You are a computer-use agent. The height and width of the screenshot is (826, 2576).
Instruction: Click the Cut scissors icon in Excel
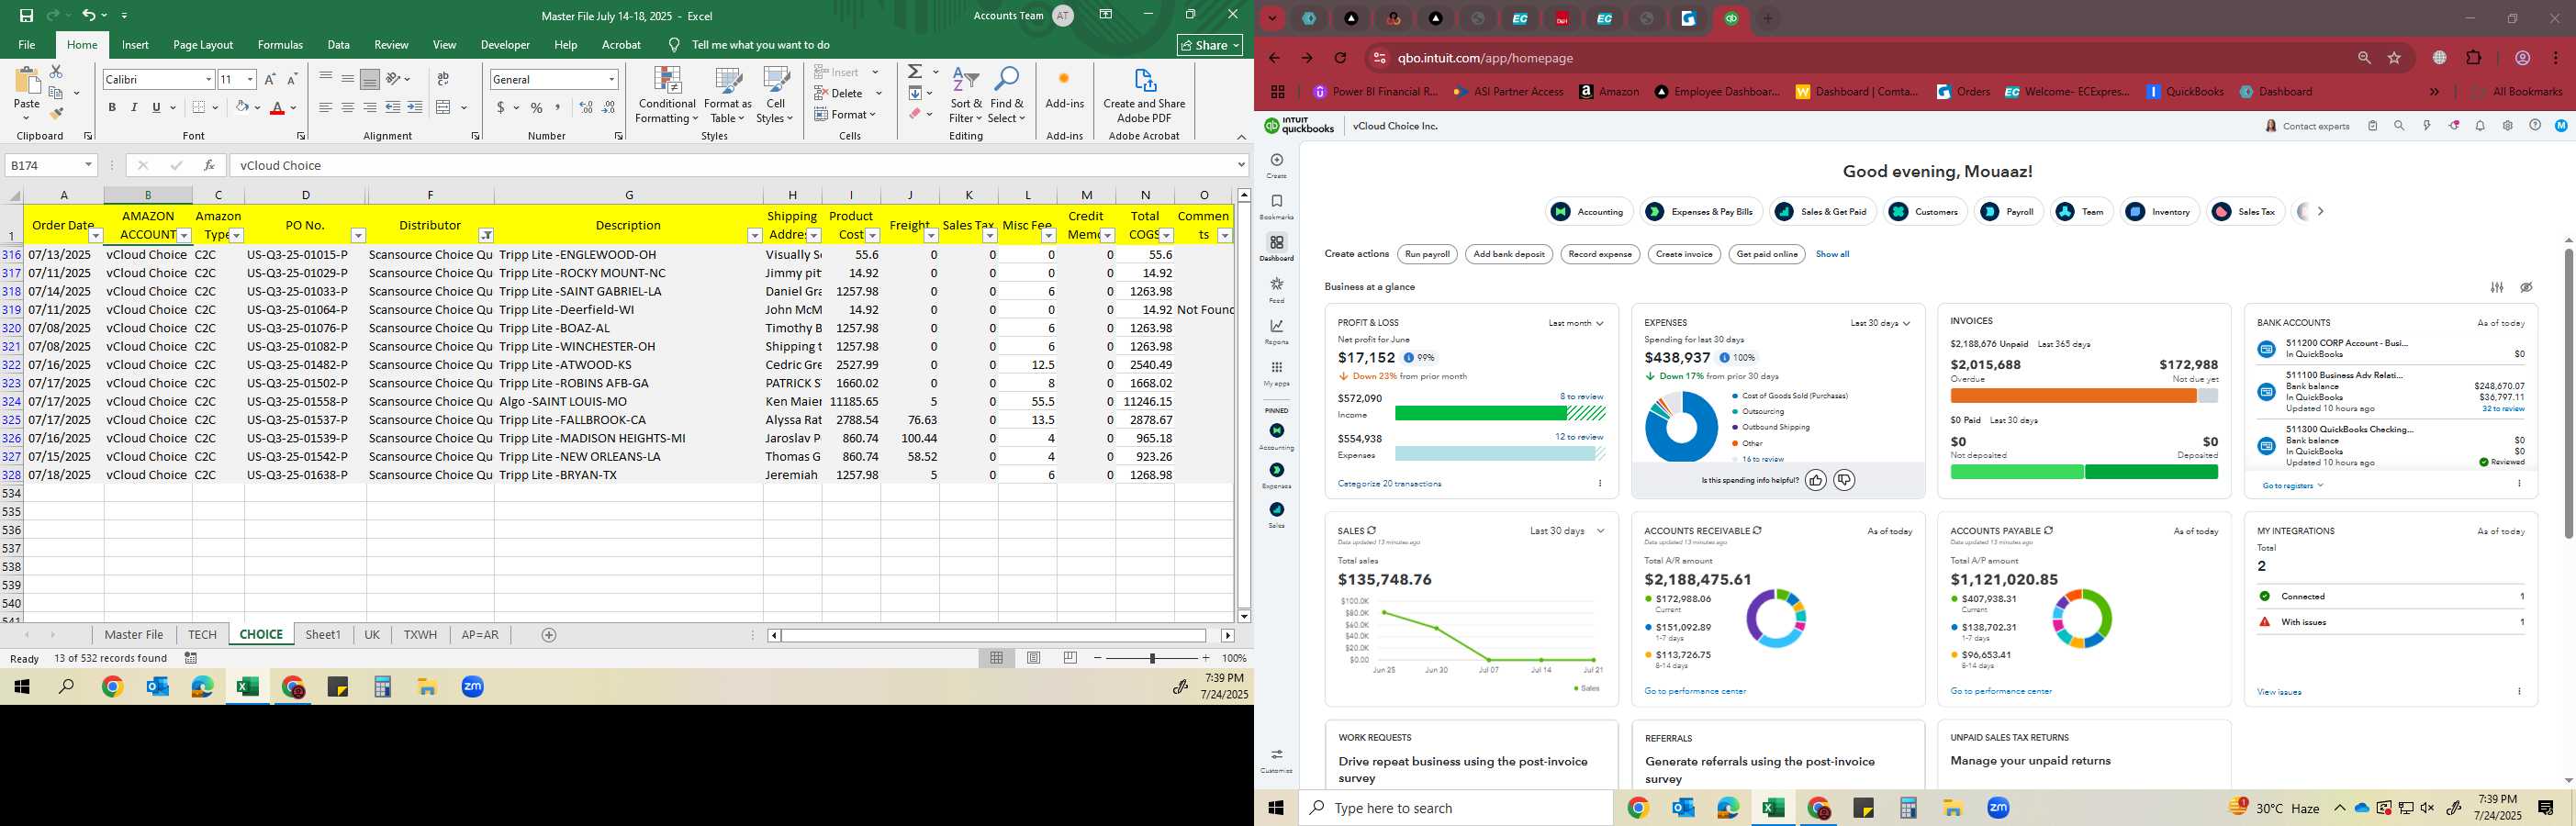pos(56,72)
